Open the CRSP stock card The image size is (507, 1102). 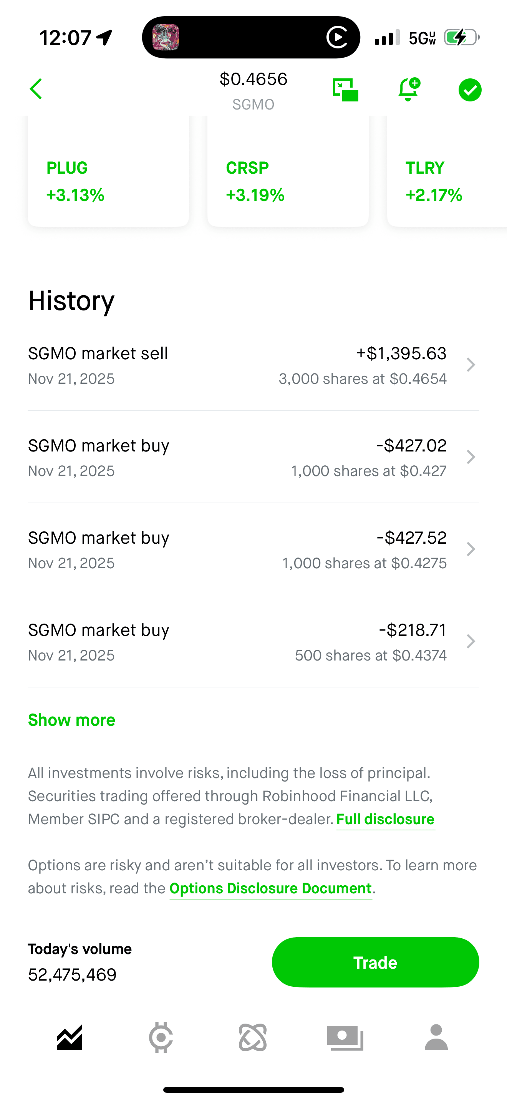click(x=288, y=180)
